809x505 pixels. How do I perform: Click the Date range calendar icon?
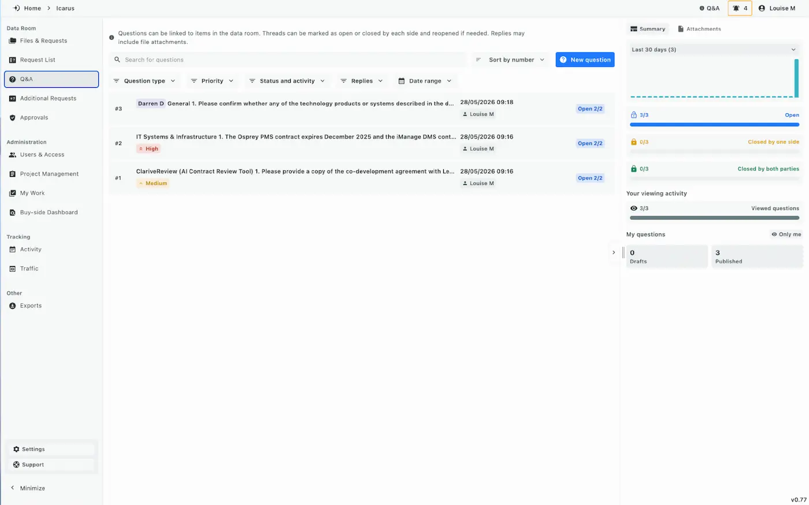[402, 81]
